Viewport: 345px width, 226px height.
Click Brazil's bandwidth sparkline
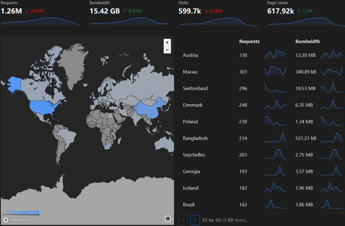(x=332, y=205)
